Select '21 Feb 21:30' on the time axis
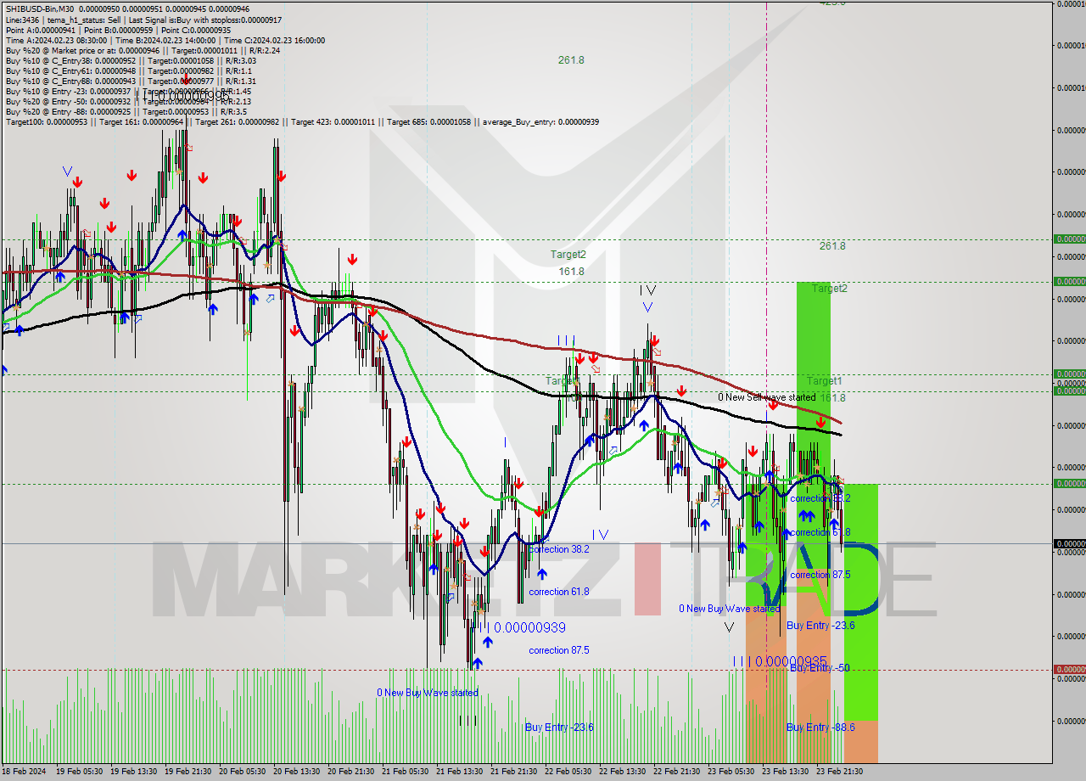The width and height of the screenshot is (1086, 781). [x=512, y=772]
